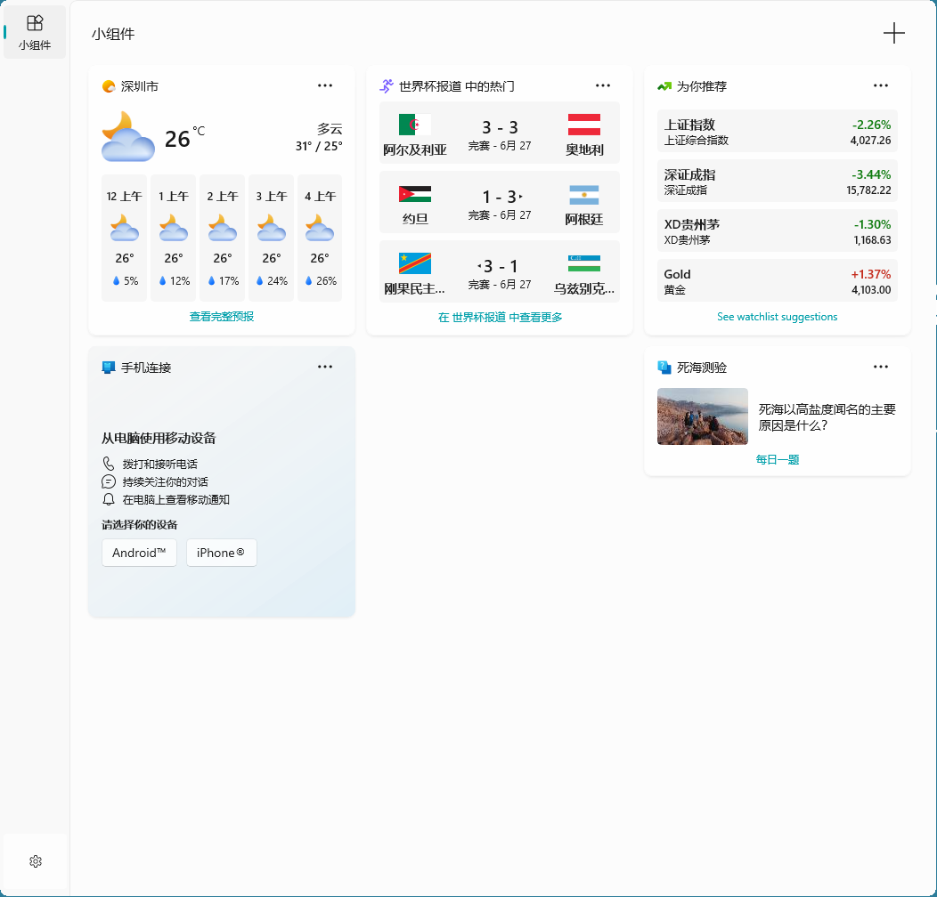Click the large moon-cloud current weather icon
Screen dimensions: 937x897
tap(128, 137)
